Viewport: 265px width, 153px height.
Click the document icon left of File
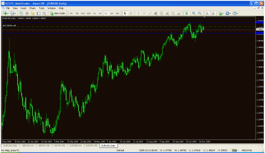[x=3, y=8]
